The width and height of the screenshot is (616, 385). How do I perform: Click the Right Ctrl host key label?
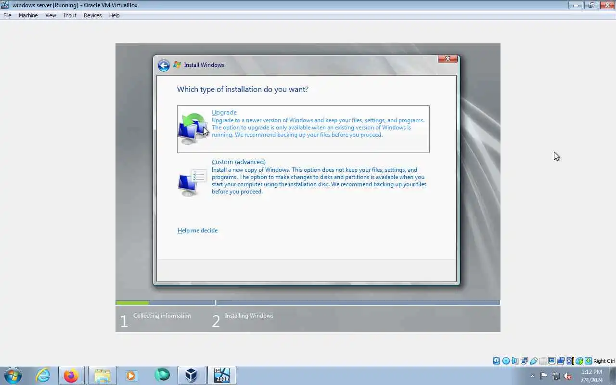coord(604,361)
